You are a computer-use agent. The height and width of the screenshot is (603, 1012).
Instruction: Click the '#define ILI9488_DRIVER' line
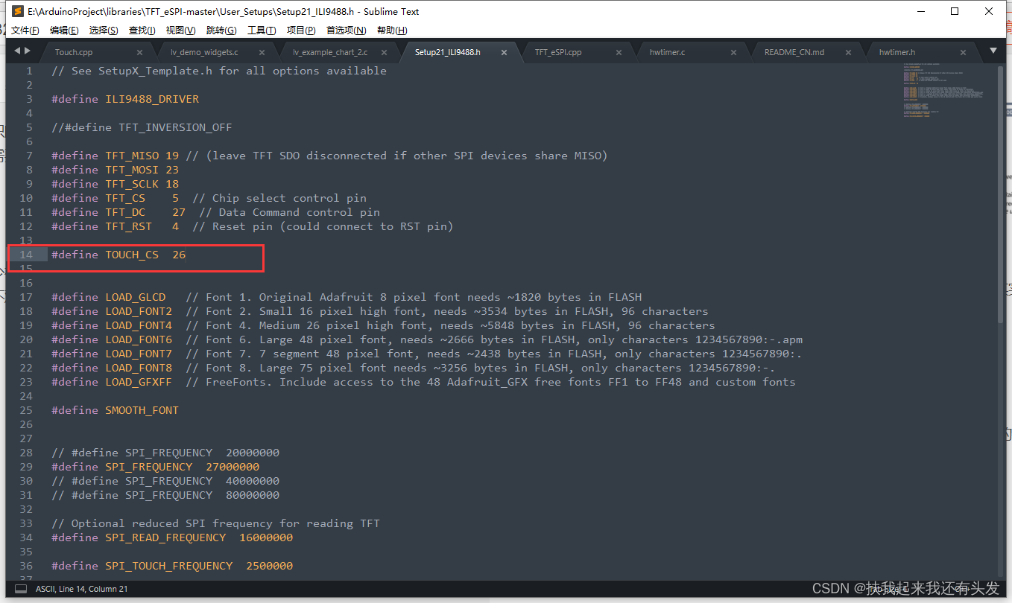pyautogui.click(x=125, y=99)
